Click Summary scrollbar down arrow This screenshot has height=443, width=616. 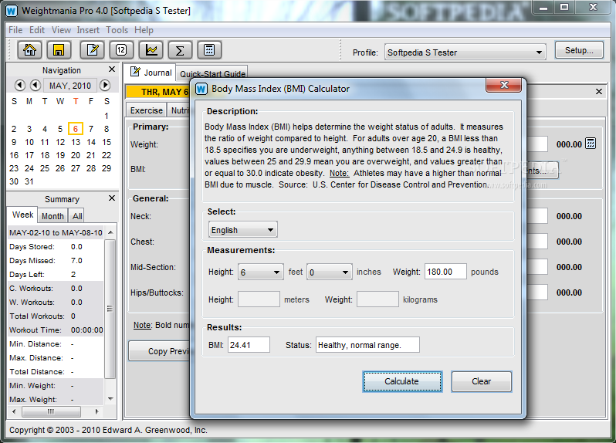click(x=111, y=399)
